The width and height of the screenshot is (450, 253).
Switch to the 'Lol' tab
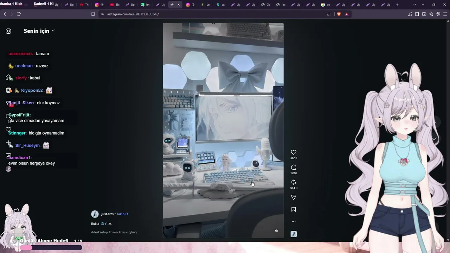(206, 5)
